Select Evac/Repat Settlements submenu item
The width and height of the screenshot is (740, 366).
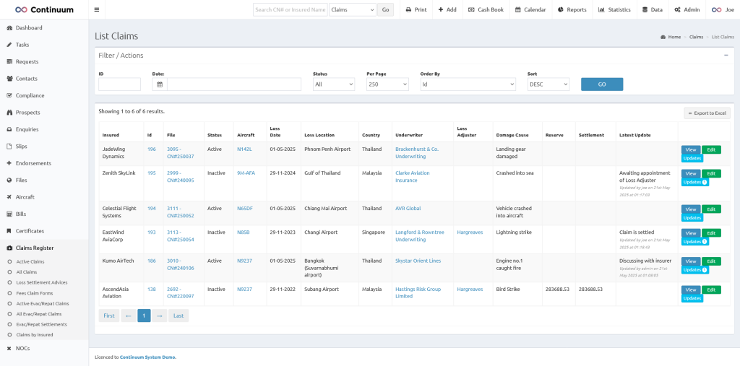[41, 325]
